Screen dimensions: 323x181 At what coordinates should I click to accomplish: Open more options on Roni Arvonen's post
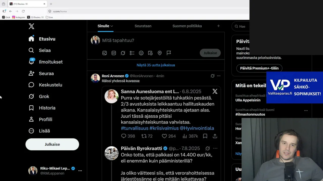click(219, 76)
